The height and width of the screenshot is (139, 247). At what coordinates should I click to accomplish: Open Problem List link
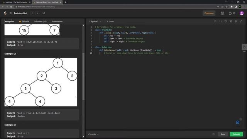pyautogui.click(x=20, y=13)
